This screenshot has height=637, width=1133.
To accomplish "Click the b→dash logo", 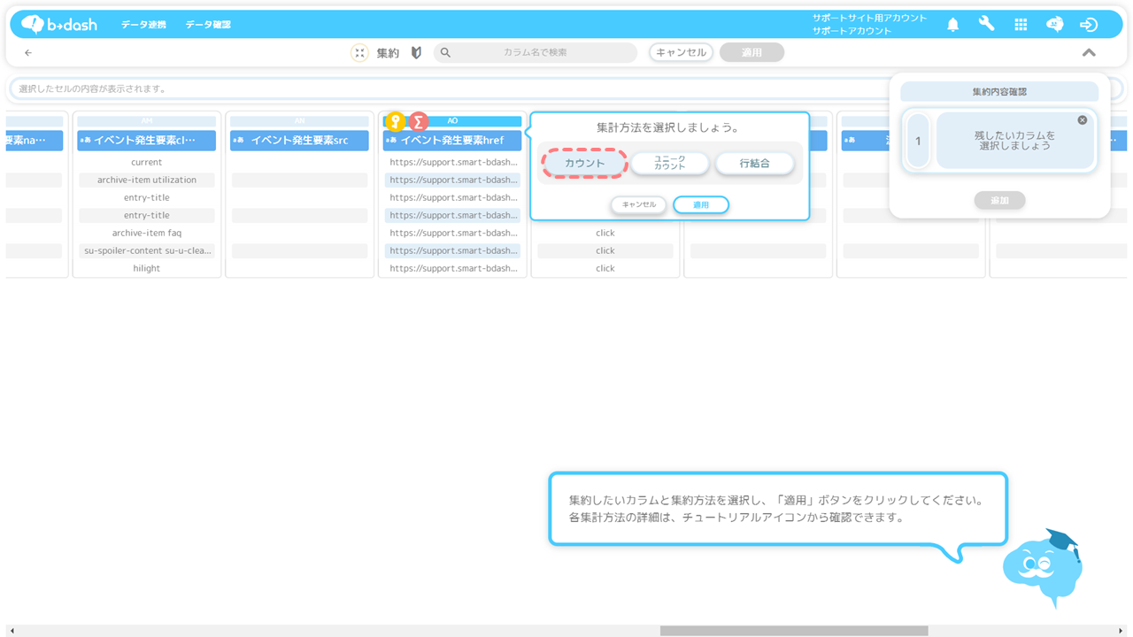I will [x=59, y=24].
